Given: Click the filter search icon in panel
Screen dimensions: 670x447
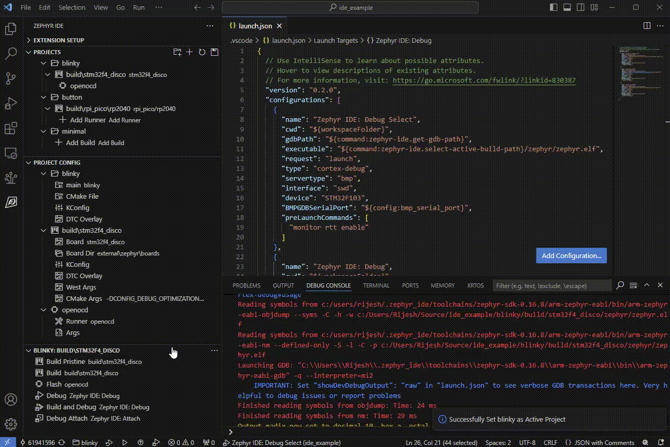Looking at the screenshot, I should pos(620,285).
